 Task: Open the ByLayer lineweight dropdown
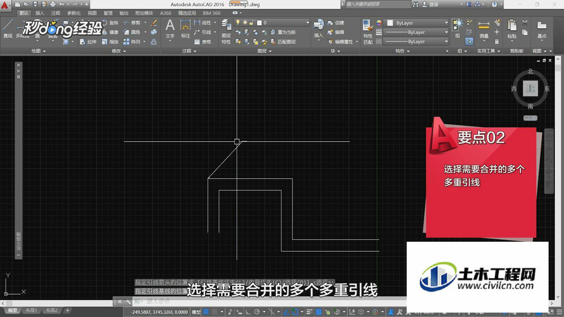[x=416, y=32]
